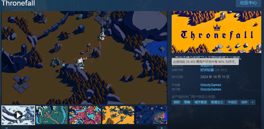Viewport: 264px width, 129px height.
Task: Open the GrizzlyGames publisher link
Action: tap(211, 89)
